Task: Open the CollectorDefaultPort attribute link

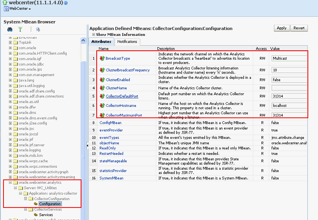Action: coord(122,96)
